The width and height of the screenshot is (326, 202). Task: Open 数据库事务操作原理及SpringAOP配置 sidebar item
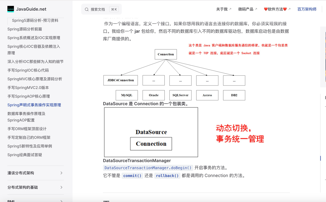click(26, 117)
